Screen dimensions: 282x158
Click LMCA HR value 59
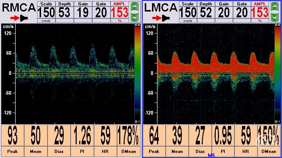pos(246,136)
